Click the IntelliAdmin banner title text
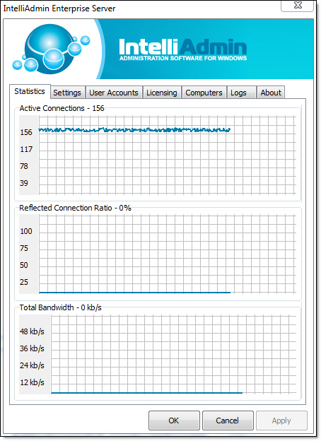This screenshot has height=441, width=321. coord(183,47)
